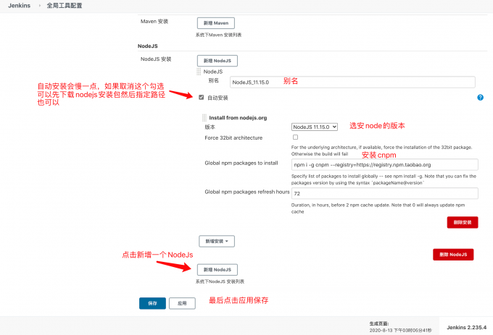Grab the Install from nodejs.org drag handle
The image size is (493, 335).
(x=204, y=118)
